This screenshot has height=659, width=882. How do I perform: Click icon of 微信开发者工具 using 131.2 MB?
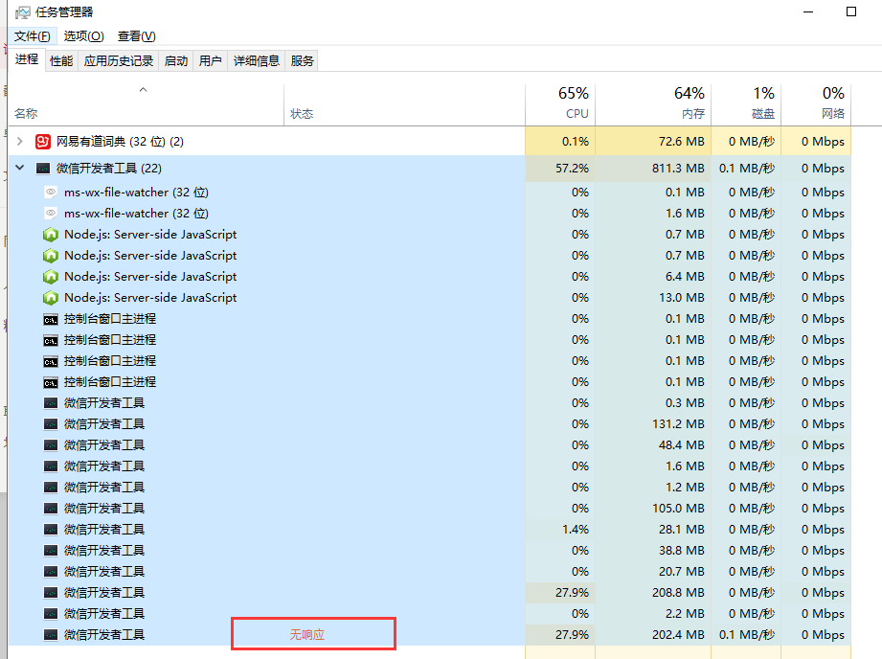coord(51,424)
